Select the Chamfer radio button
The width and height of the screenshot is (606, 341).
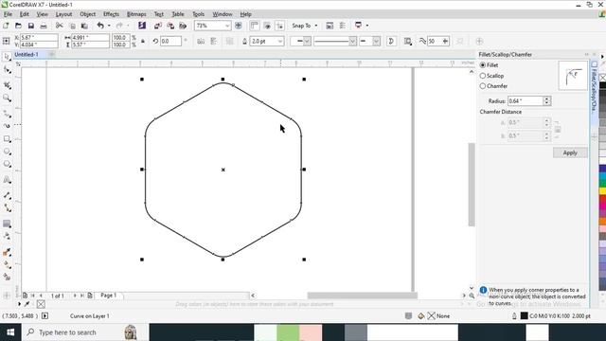483,86
